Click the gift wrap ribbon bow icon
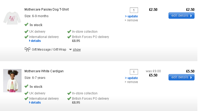This screenshot has height=111, width=199. click(27, 49)
